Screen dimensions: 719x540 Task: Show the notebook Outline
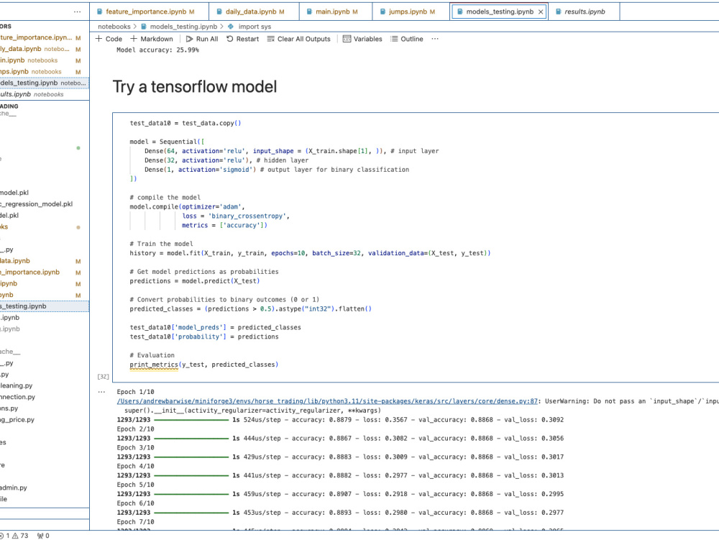coord(407,39)
